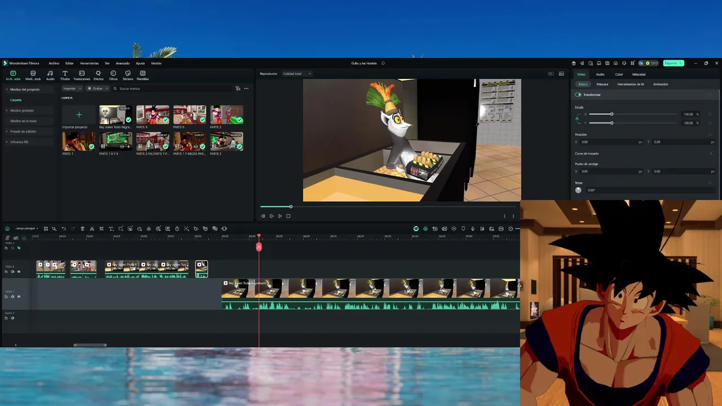Click the scale lock aspect ratio icon
Screen dimensions: 722x406
(x=577, y=118)
